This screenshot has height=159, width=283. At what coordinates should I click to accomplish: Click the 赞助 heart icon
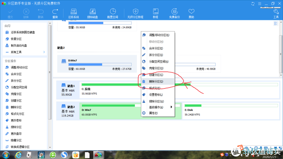coord(191,14)
